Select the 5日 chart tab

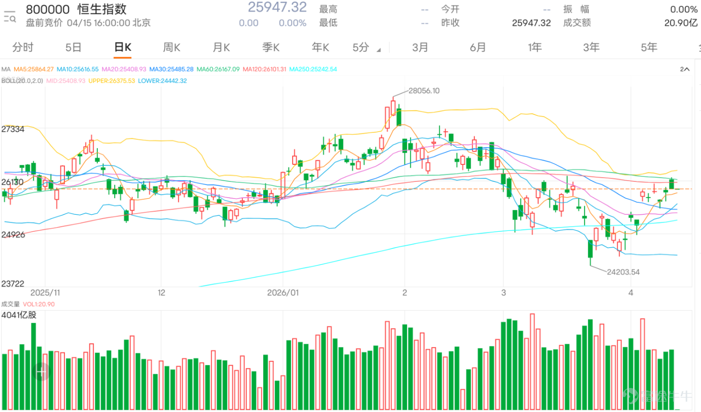point(73,47)
